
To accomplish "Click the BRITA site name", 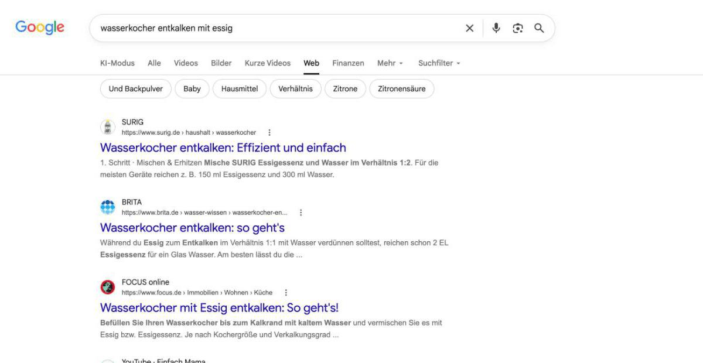I will tap(132, 202).
